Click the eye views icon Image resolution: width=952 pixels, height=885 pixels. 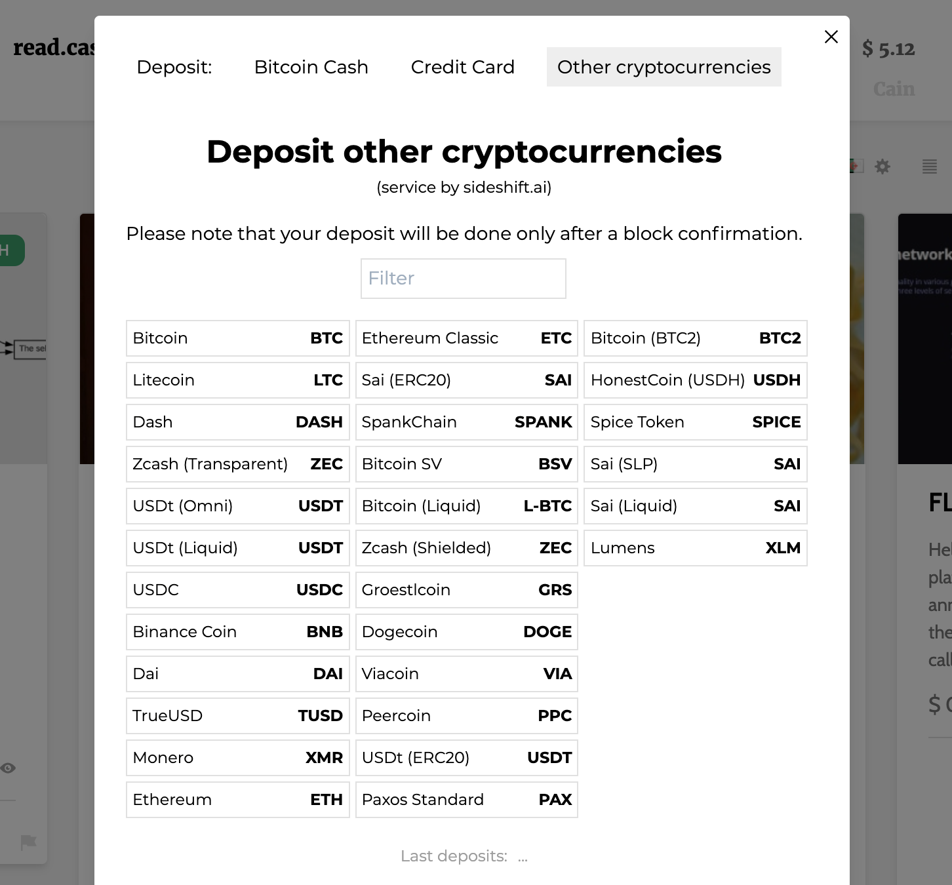tap(8, 768)
